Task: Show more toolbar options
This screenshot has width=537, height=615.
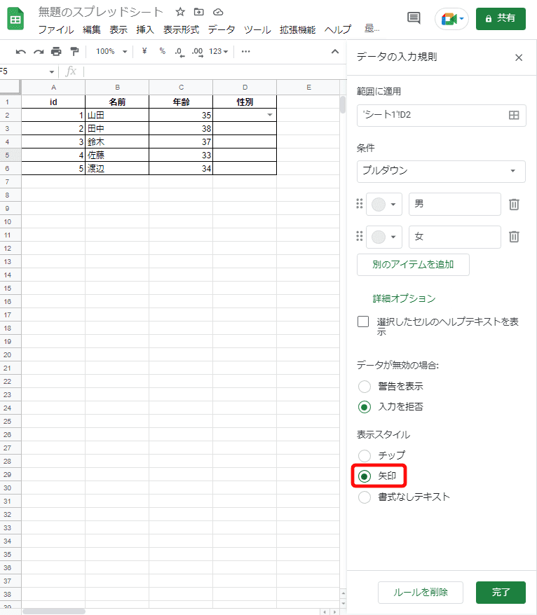Action: coord(246,51)
